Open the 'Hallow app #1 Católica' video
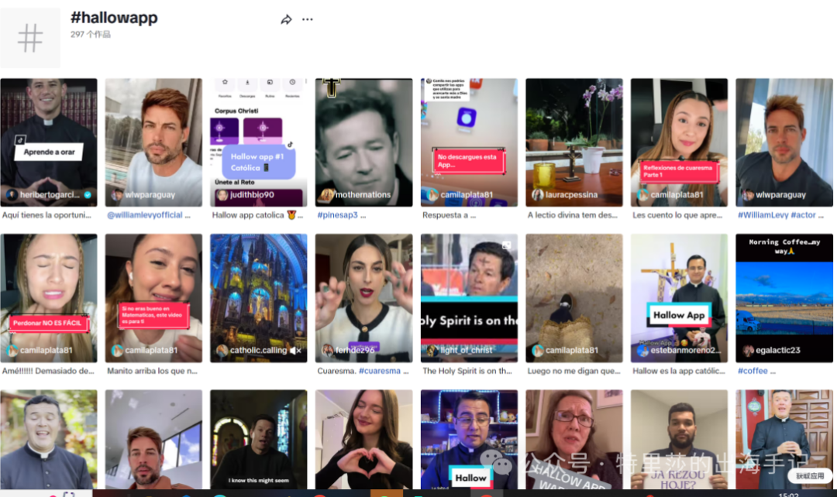This screenshot has width=837, height=497. click(258, 142)
